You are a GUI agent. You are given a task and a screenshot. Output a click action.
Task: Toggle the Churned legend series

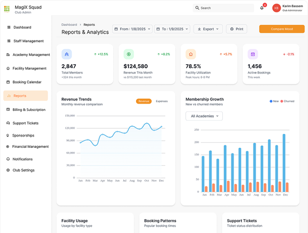click(x=287, y=101)
